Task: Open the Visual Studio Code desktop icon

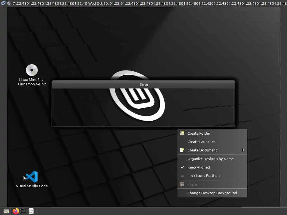Action: pyautogui.click(x=32, y=177)
